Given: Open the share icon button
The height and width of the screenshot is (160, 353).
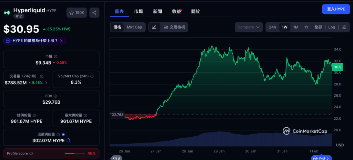Looking at the screenshot, I should click(x=94, y=13).
